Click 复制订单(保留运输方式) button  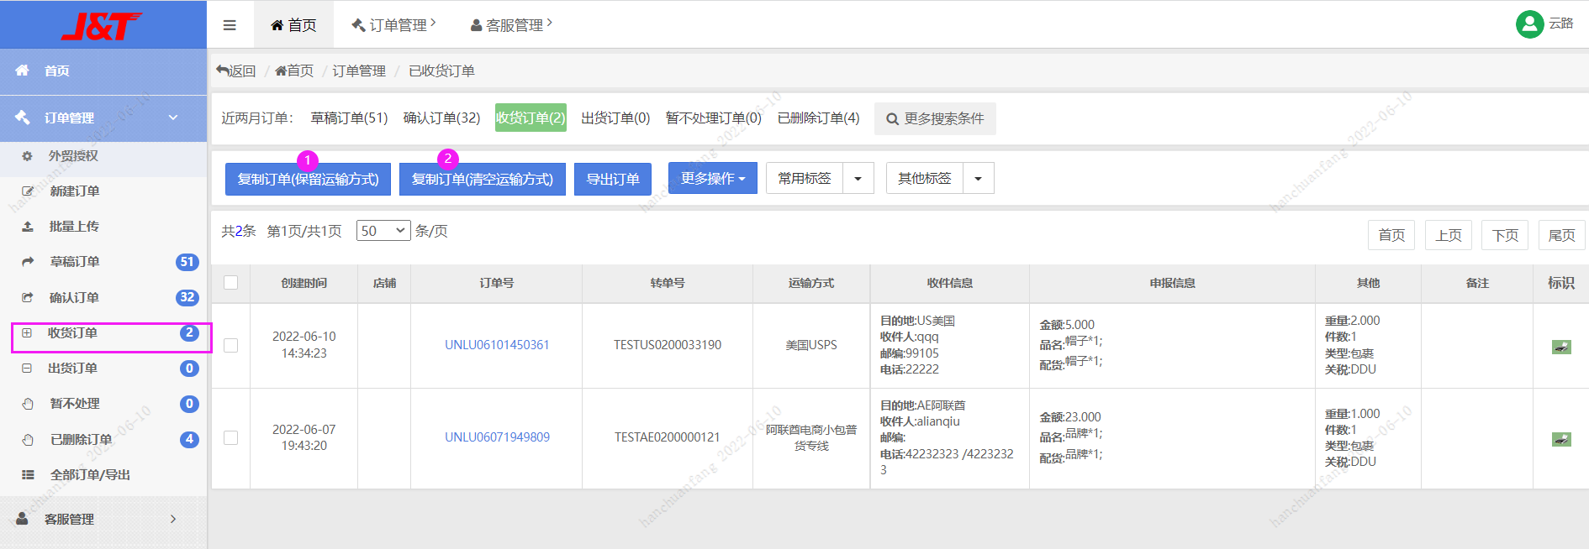click(x=308, y=179)
